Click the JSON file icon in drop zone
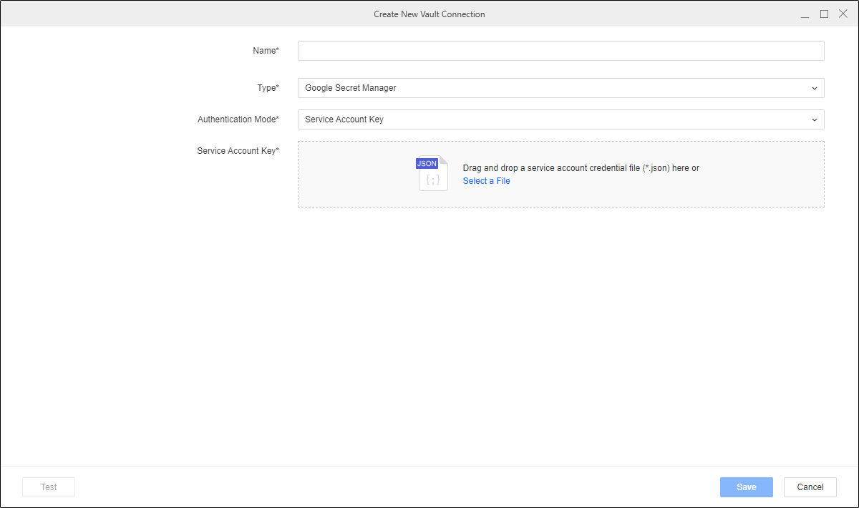The width and height of the screenshot is (859, 508). point(432,173)
